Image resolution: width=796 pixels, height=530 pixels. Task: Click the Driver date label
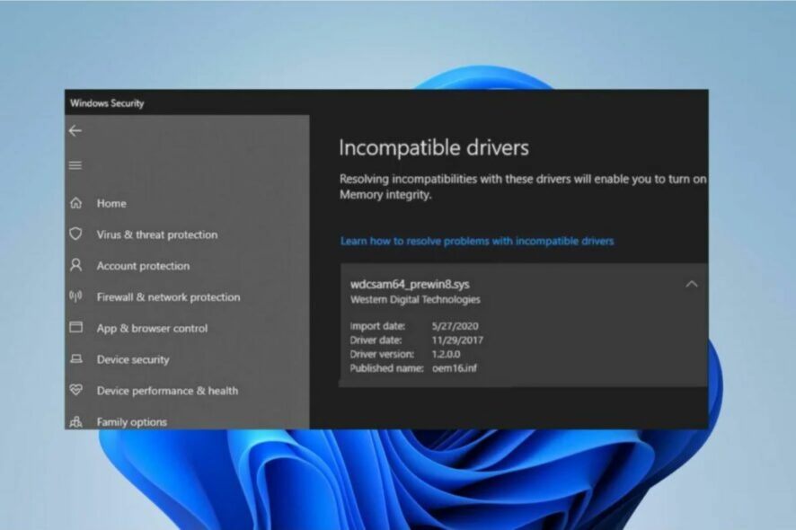pos(376,340)
